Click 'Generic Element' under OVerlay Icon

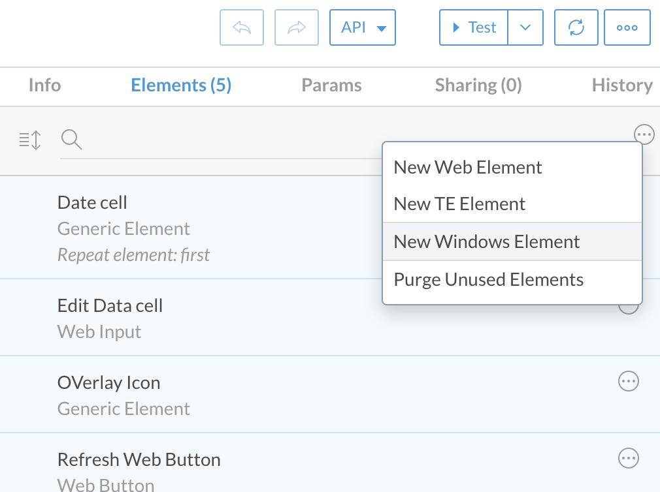pyautogui.click(x=124, y=408)
